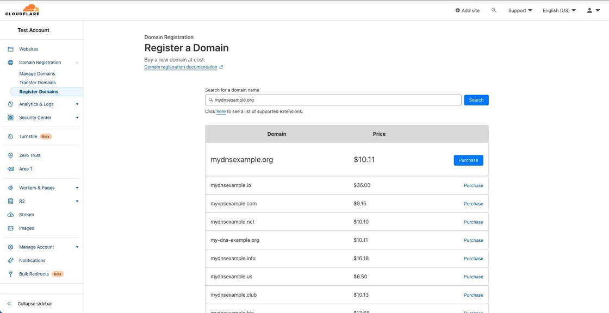Purchase myvpsexample.com
609x313 pixels.
474,204
